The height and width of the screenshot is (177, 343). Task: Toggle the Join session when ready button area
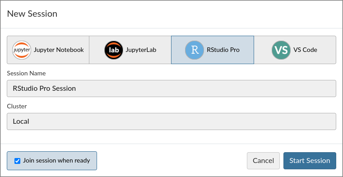click(52, 161)
